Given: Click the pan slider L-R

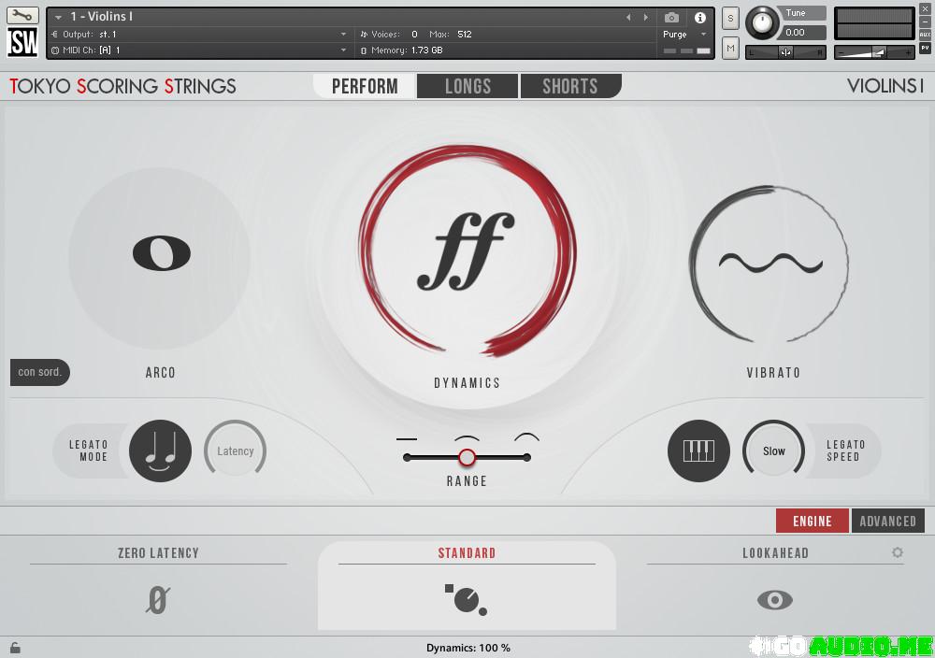Looking at the screenshot, I should coord(786,52).
